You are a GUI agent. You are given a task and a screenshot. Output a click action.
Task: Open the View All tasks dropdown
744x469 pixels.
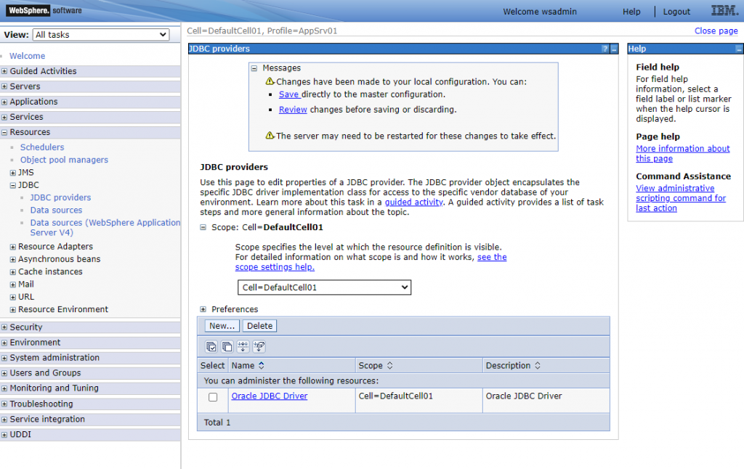(x=101, y=35)
